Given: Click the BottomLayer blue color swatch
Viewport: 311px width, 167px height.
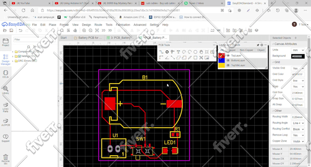Looking at the screenshot, I should click(221, 60).
